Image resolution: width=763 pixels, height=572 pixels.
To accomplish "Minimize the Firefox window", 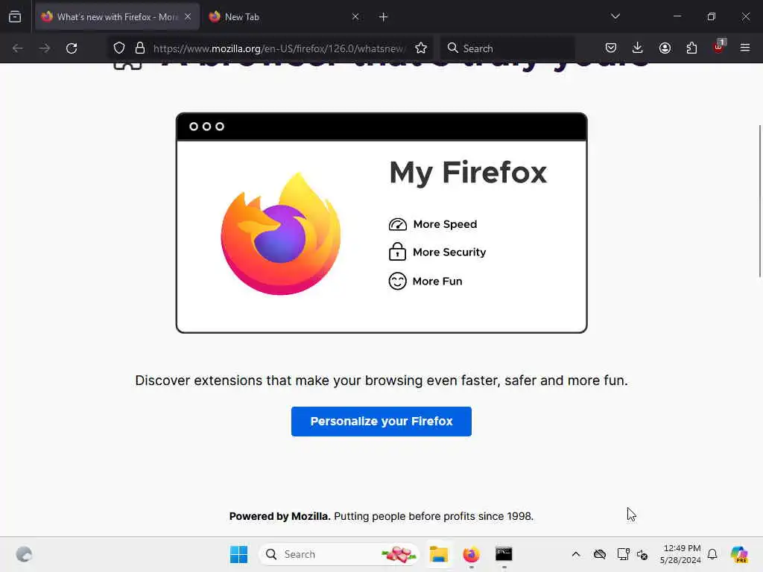I will click(677, 16).
